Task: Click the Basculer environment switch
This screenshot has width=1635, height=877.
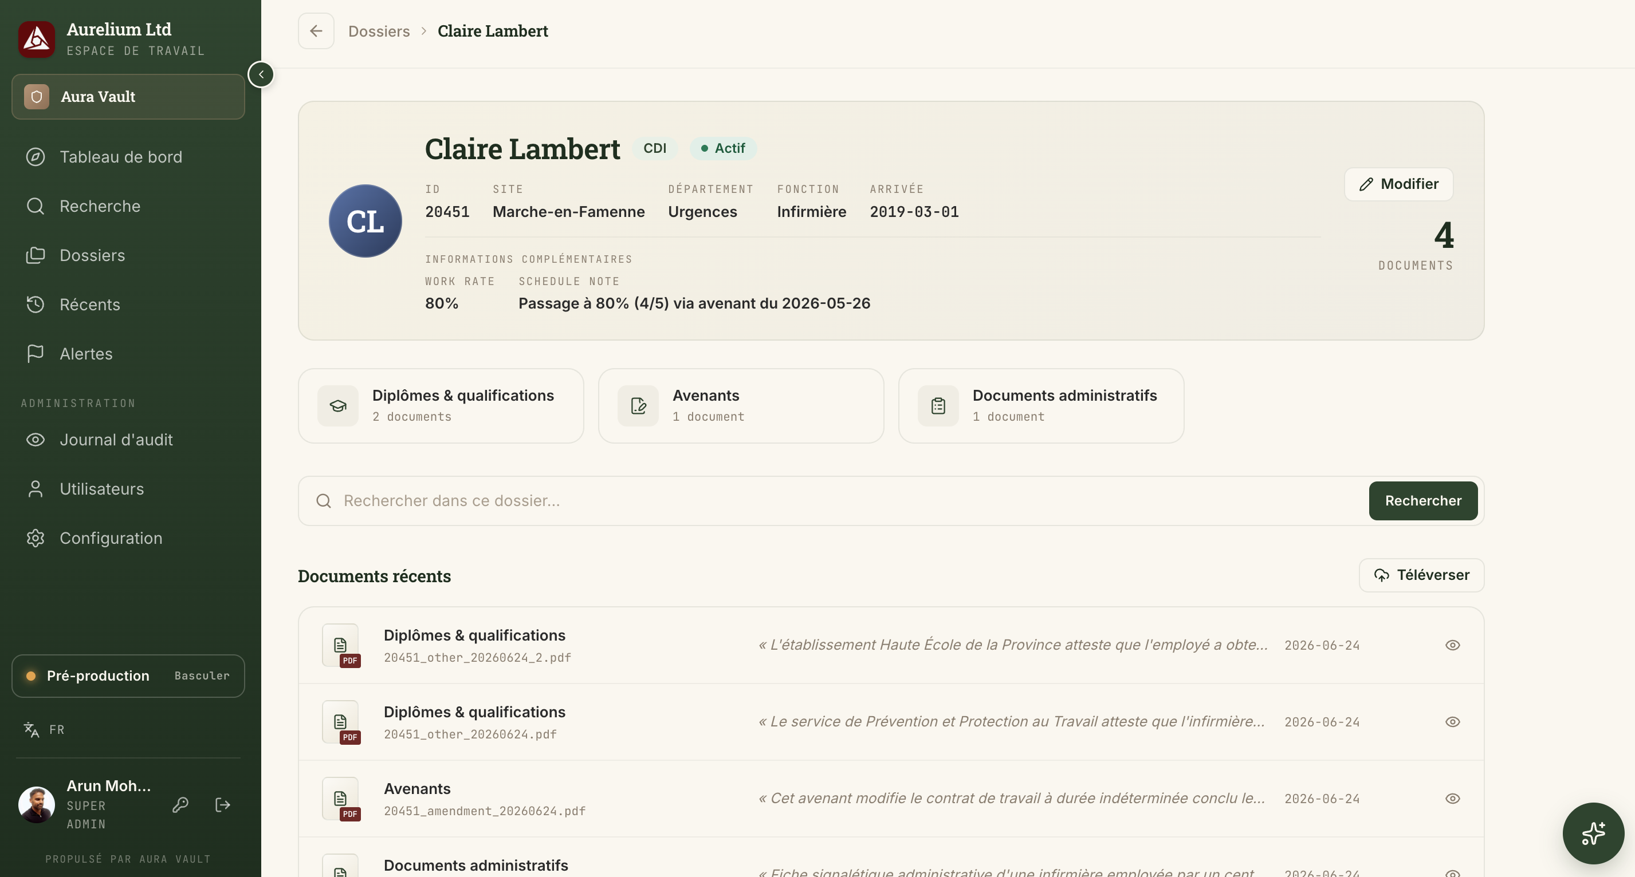Action: tap(202, 675)
